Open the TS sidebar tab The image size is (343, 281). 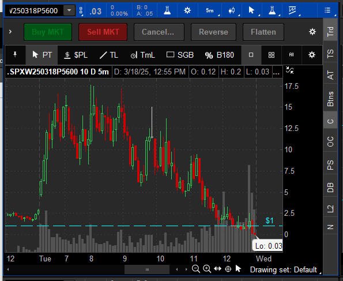[330, 54]
